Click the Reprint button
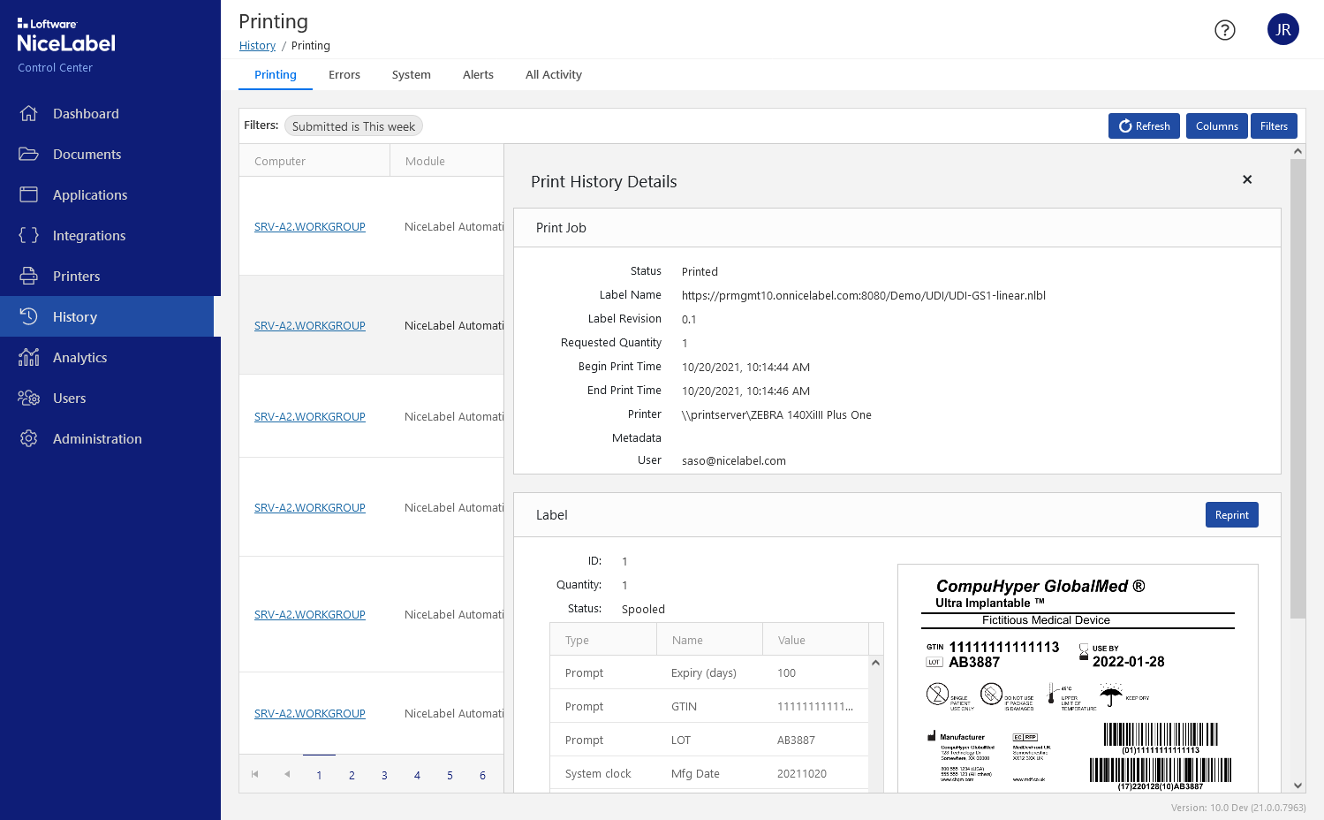 click(1231, 515)
